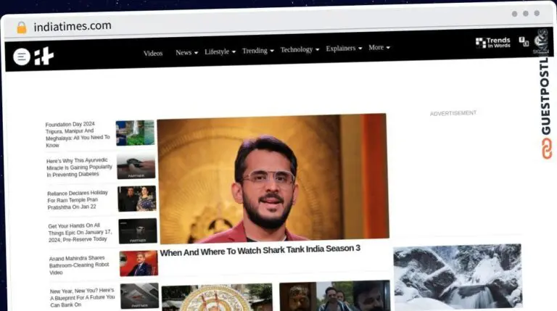Expand the Lifestyle dropdown
557x311 pixels.
coord(220,52)
